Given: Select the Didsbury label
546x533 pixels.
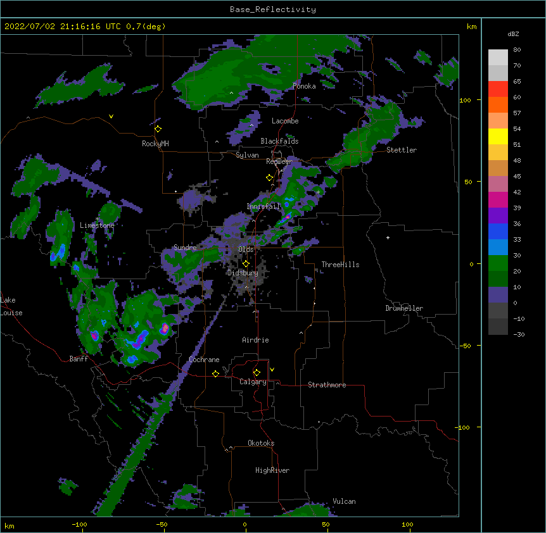Looking at the screenshot, I should (x=243, y=273).
